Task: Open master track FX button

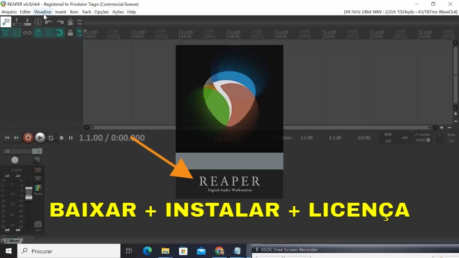Action: 18,151
